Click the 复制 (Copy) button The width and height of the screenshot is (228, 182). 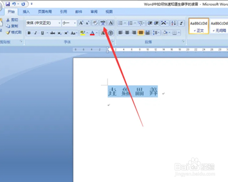point(12,26)
